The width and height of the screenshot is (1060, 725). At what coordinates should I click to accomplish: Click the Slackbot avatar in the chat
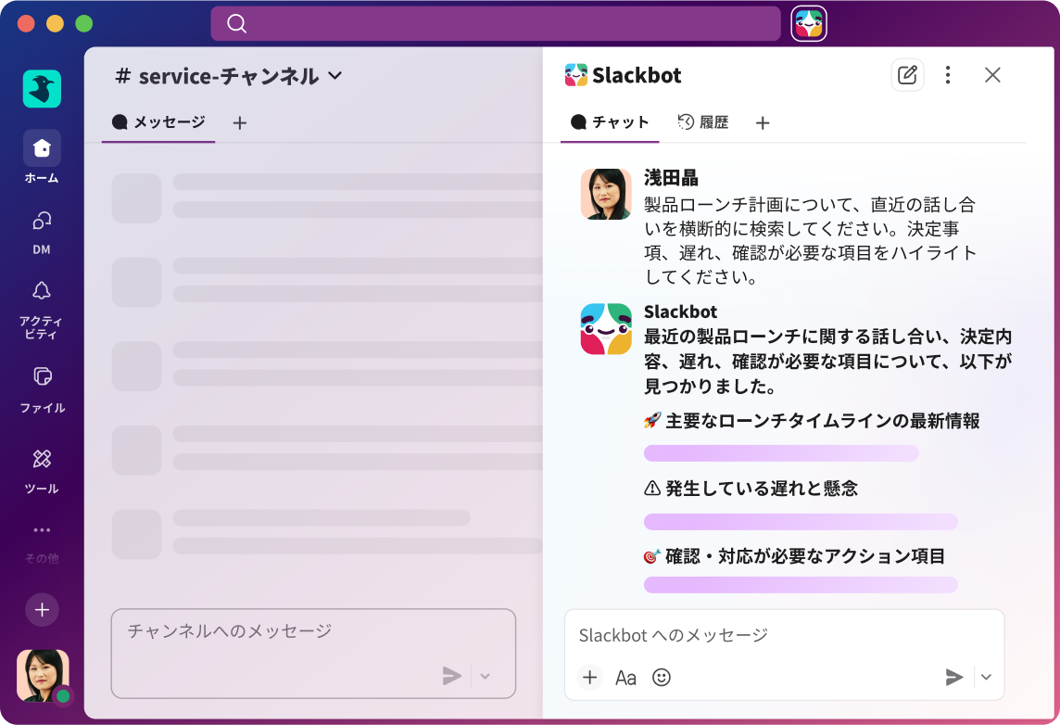[606, 329]
